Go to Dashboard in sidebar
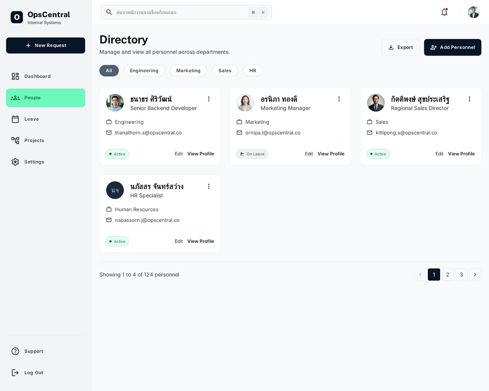Viewport: 489px width, 391px height. pos(45,76)
